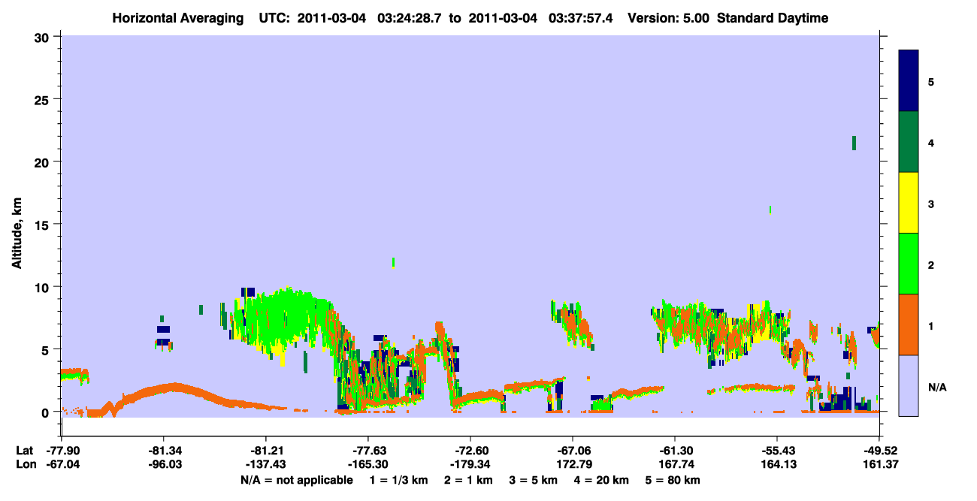Click 'Version: 5.00' in the title
The width and height of the screenshot is (977, 501).
point(669,18)
